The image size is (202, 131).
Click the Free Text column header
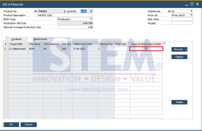122,44
